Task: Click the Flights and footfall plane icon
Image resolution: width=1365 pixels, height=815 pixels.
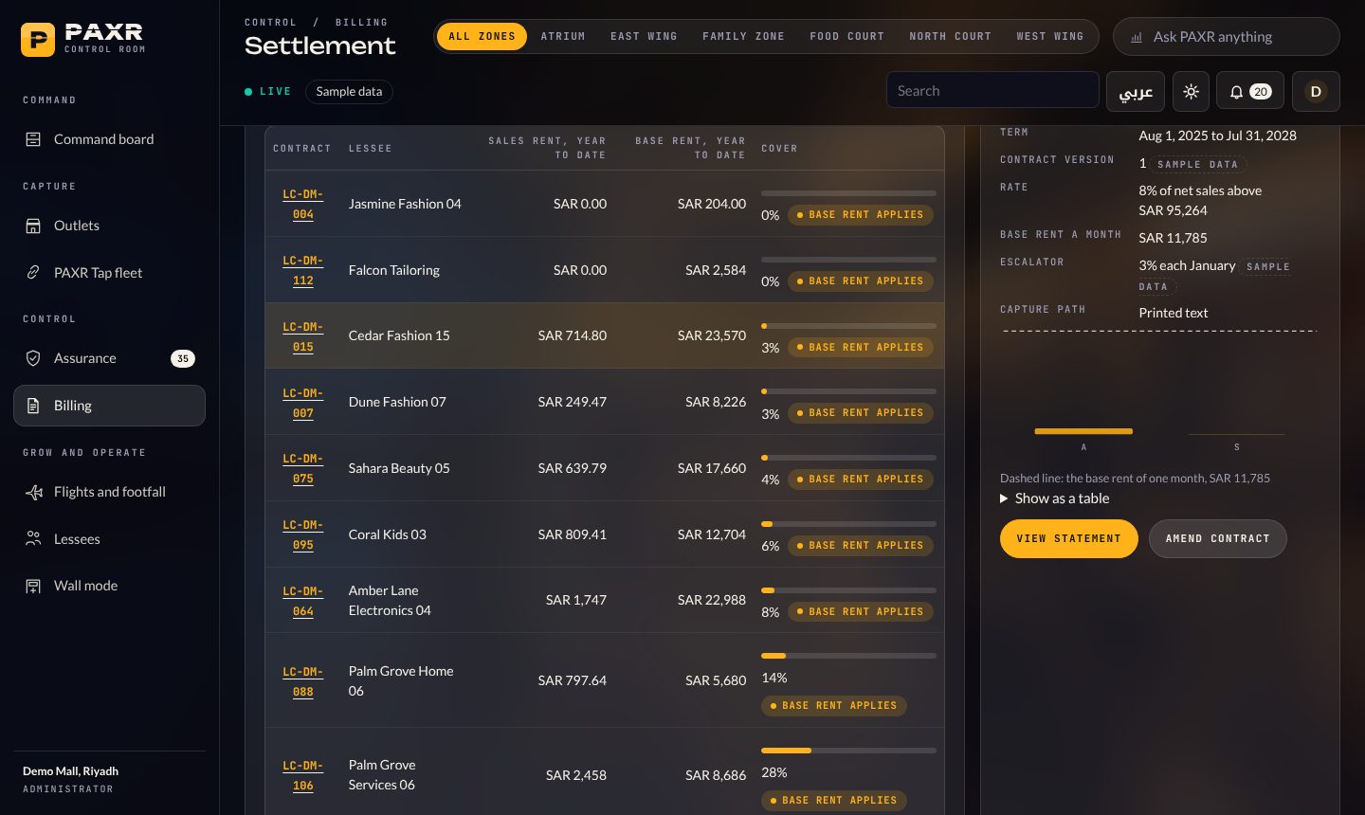Action: pyautogui.click(x=33, y=492)
